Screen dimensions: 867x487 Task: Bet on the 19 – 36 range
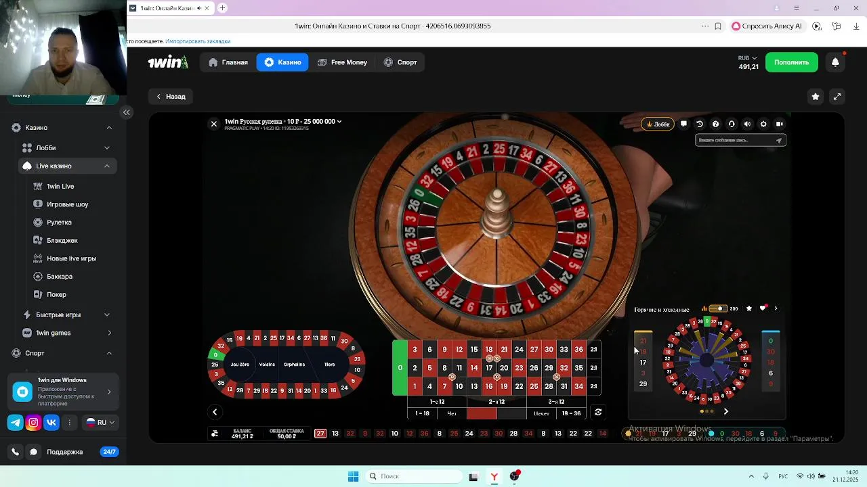pyautogui.click(x=571, y=413)
